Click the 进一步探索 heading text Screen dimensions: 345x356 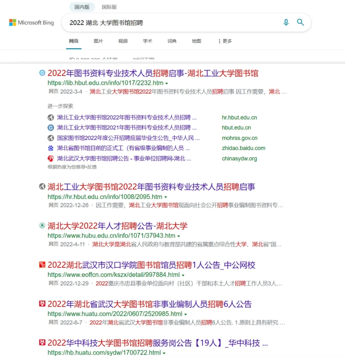tap(60, 106)
